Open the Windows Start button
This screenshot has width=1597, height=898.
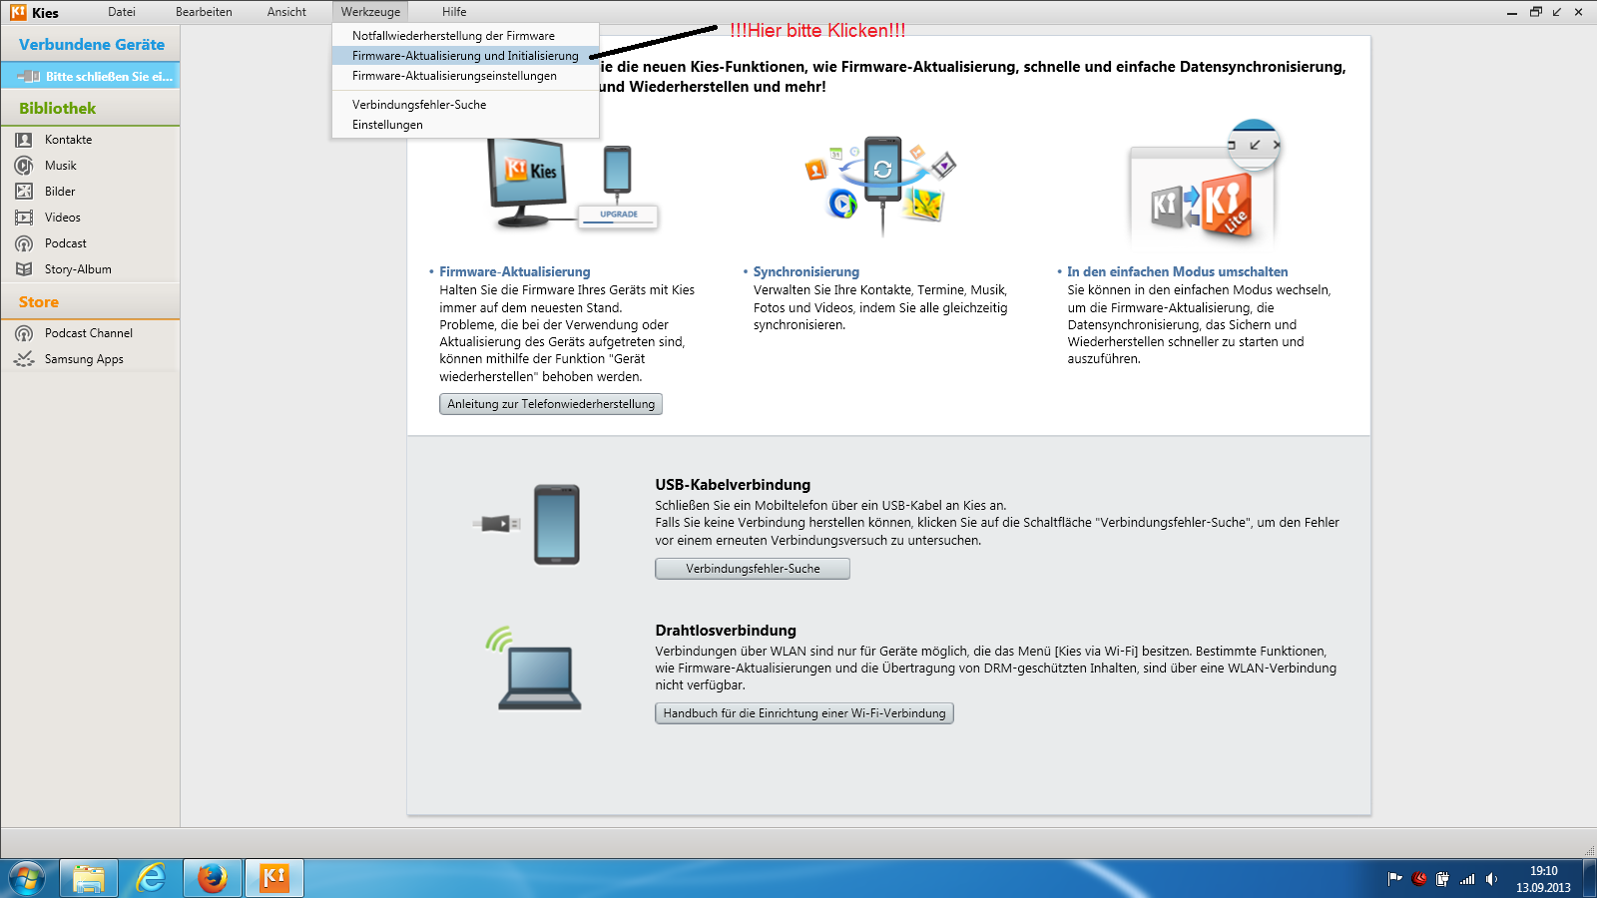[27, 879]
